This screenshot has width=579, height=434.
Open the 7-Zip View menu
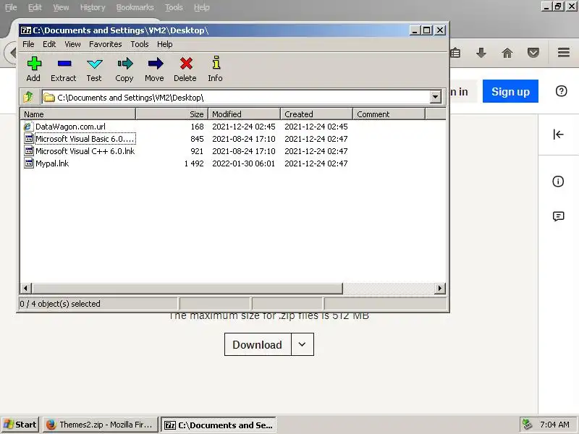[x=73, y=44]
